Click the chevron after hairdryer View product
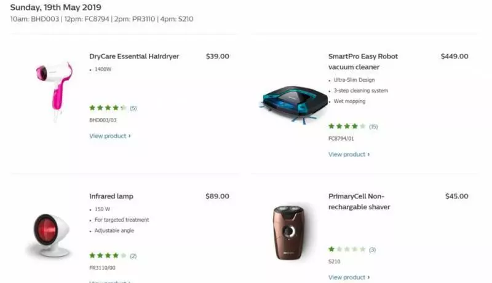The image size is (492, 283). [129, 136]
